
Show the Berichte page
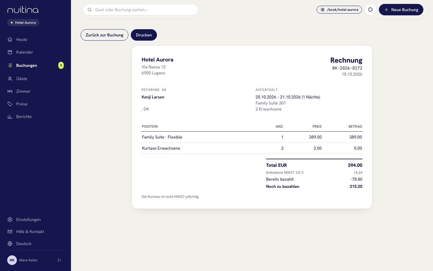tap(35, 117)
